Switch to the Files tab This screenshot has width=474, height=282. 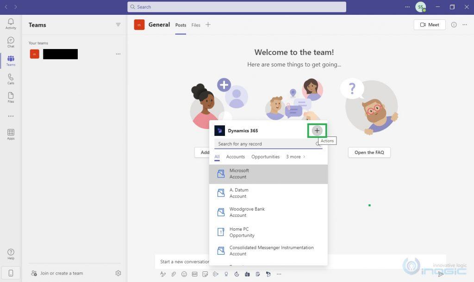click(196, 25)
